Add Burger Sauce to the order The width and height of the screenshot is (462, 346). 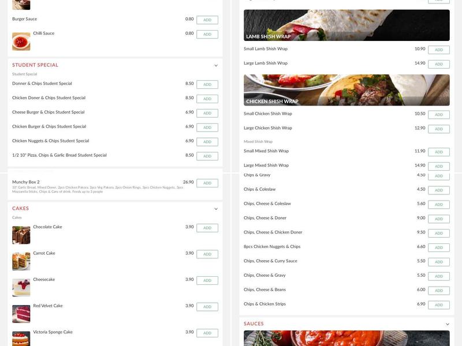click(207, 19)
